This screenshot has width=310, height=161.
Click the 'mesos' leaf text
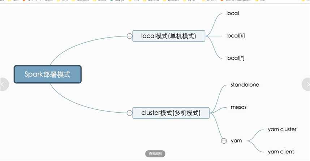[x=238, y=107]
